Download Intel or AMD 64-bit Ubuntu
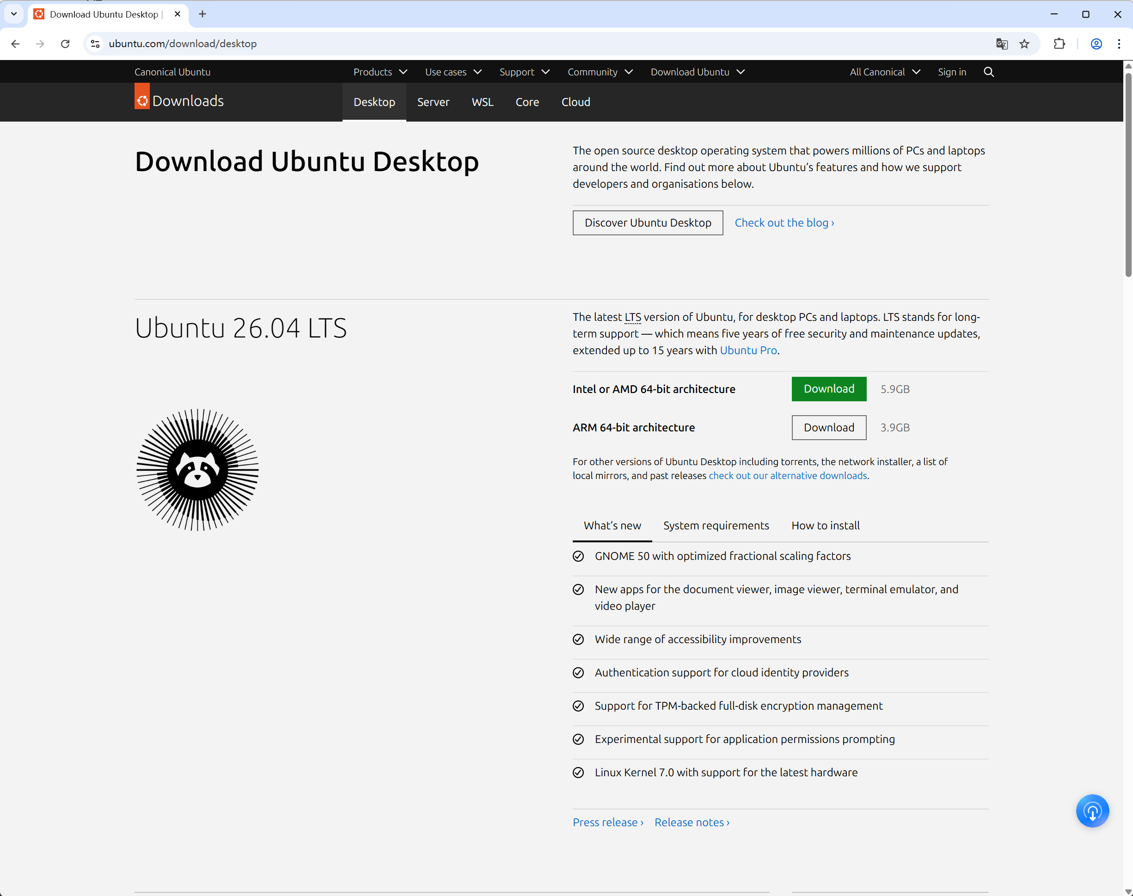The image size is (1133, 896). coord(828,389)
